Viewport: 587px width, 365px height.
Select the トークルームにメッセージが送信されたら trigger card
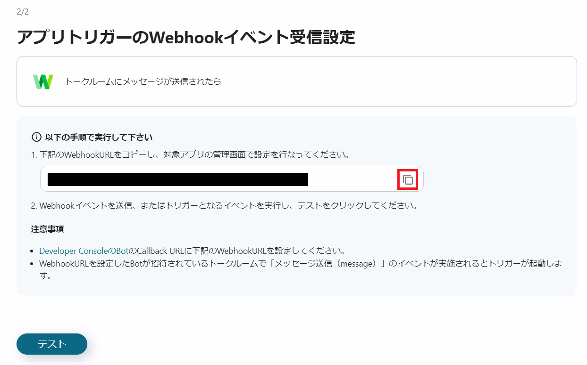click(296, 81)
